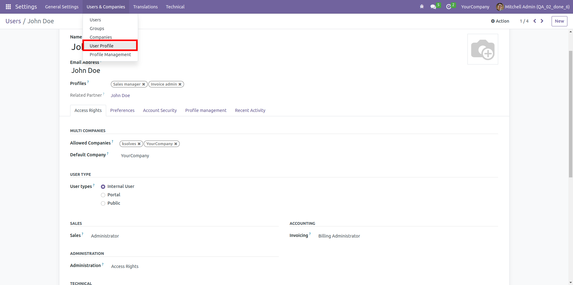Switch to the Account Security tab
Screen dimensions: 573x285
[x=160, y=110]
